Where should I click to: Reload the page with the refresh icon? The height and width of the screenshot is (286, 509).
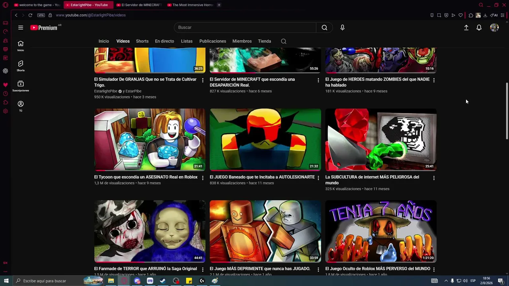[30, 15]
